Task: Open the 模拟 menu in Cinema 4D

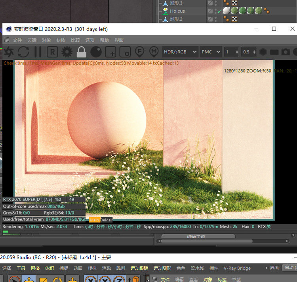Action: click(92, 268)
